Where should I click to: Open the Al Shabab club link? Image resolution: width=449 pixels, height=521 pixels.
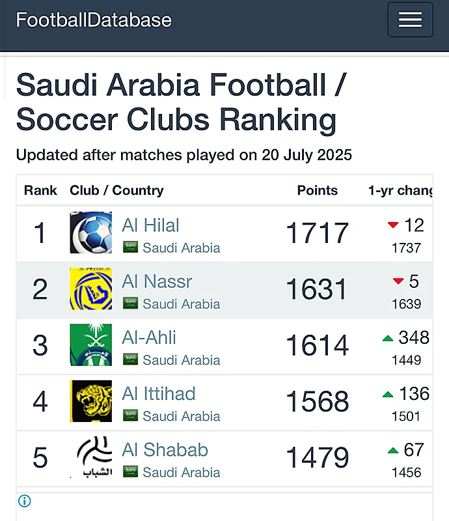coord(165,450)
